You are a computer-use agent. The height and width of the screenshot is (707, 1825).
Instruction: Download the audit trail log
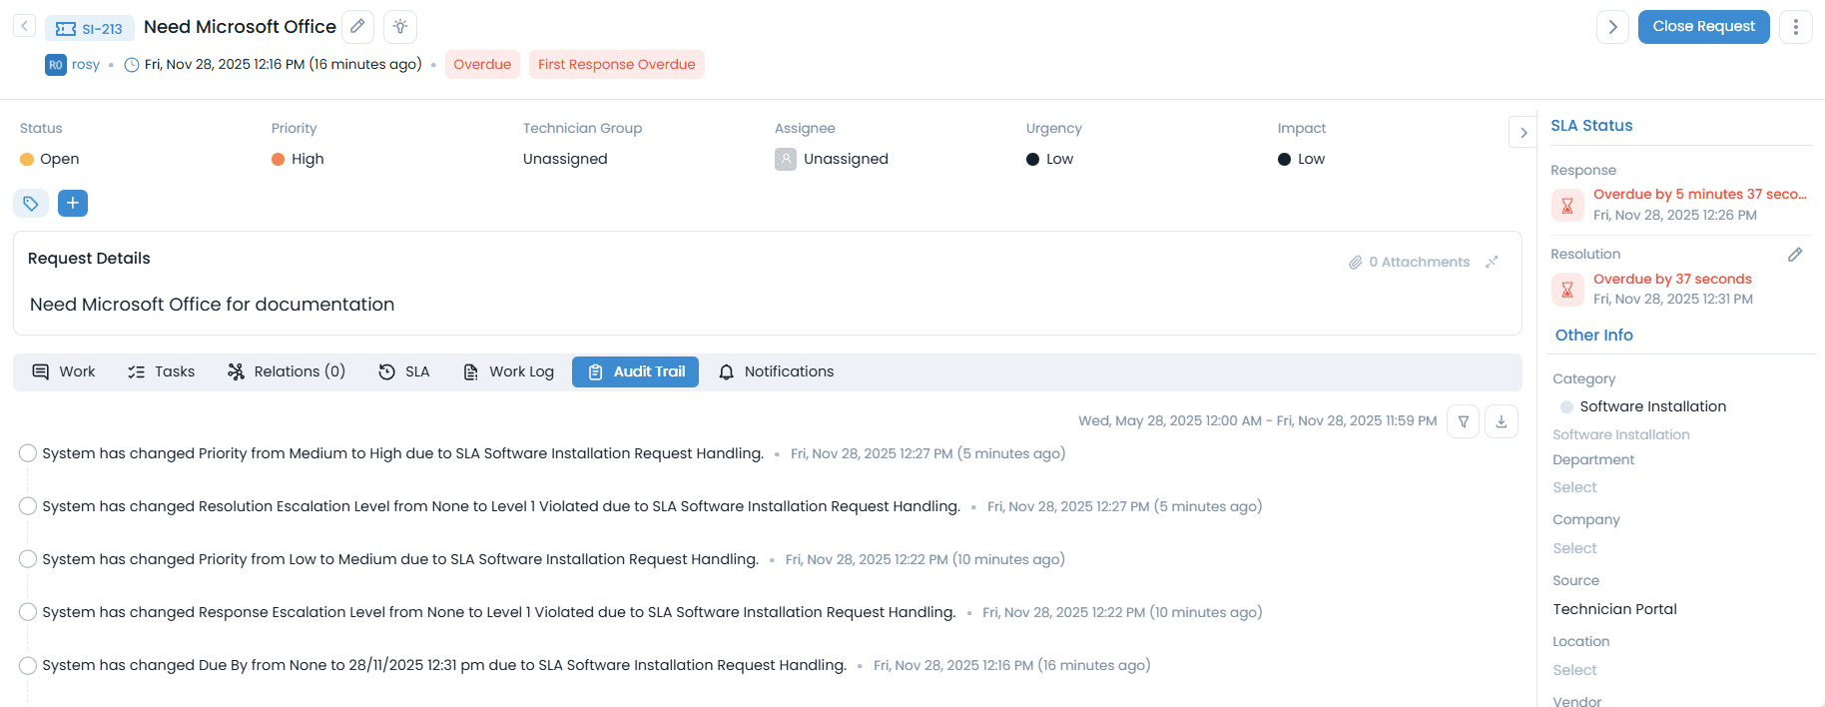pos(1502,421)
